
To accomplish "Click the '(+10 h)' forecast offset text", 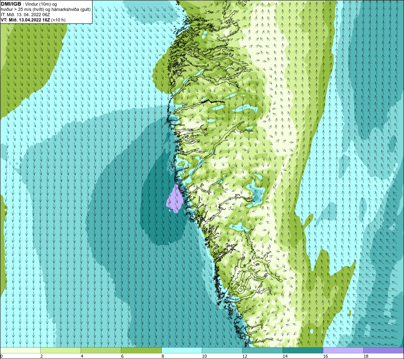I will pos(58,20).
